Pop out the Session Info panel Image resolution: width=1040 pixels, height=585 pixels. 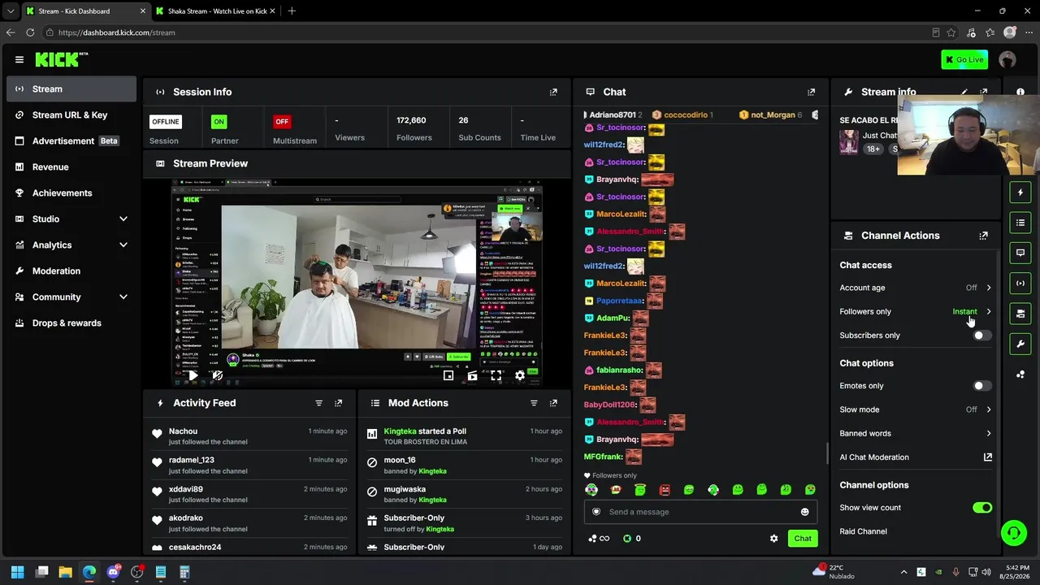553,92
